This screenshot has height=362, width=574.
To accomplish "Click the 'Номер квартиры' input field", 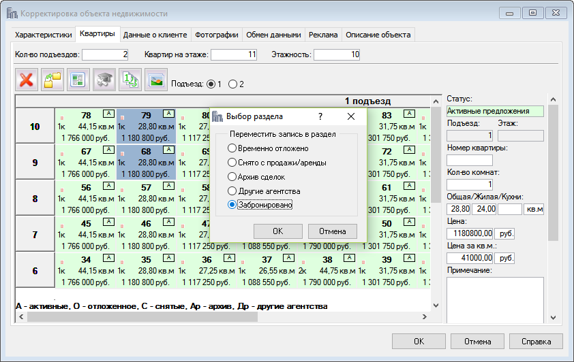I will (470, 161).
